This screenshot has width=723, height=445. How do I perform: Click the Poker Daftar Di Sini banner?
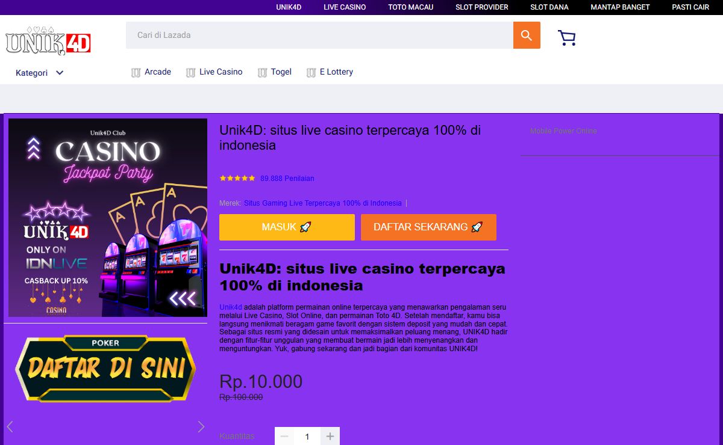click(106, 368)
